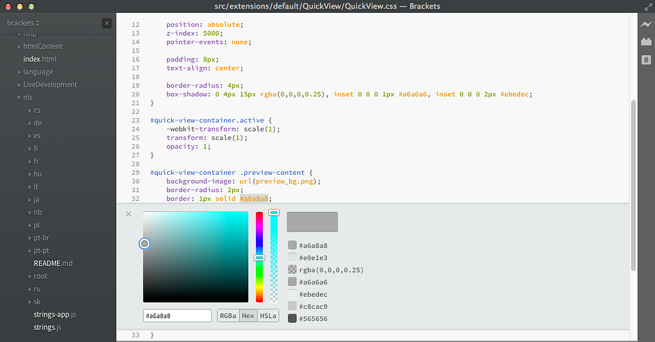The width and height of the screenshot is (655, 342).
Task: Switch color format to Hex
Action: click(x=248, y=316)
